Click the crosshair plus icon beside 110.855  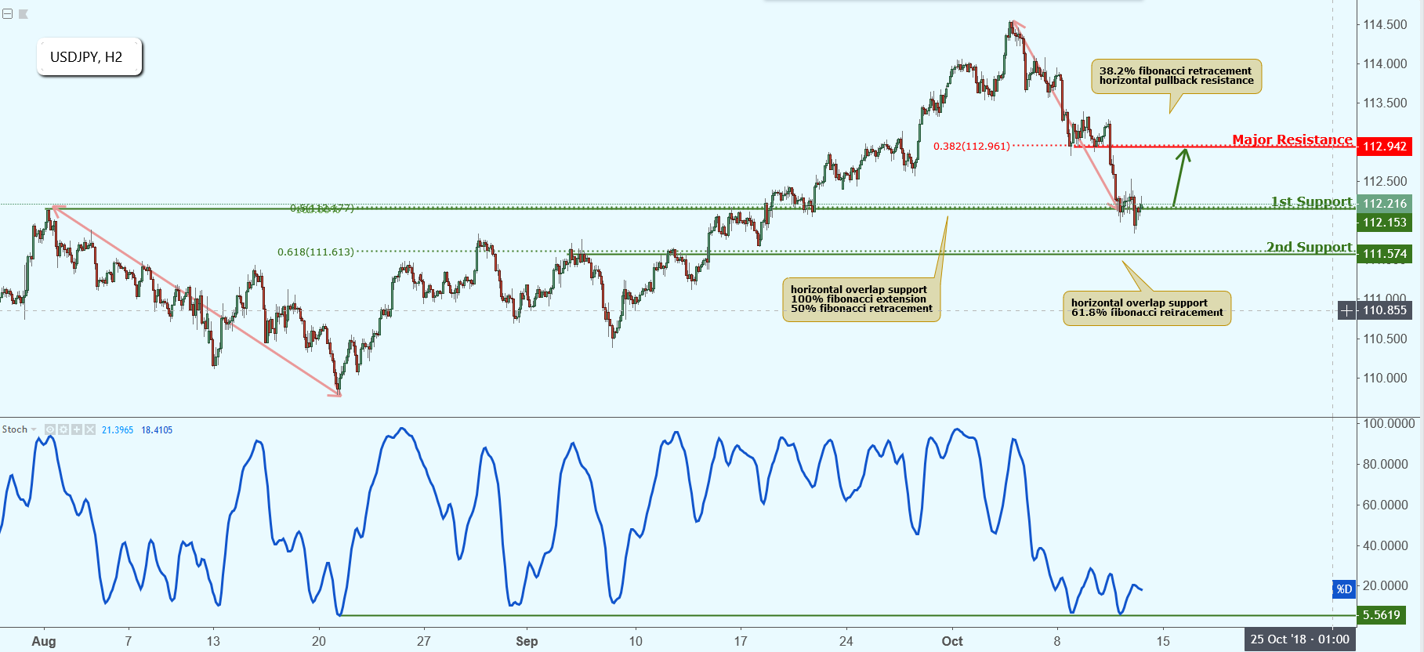[x=1346, y=310]
